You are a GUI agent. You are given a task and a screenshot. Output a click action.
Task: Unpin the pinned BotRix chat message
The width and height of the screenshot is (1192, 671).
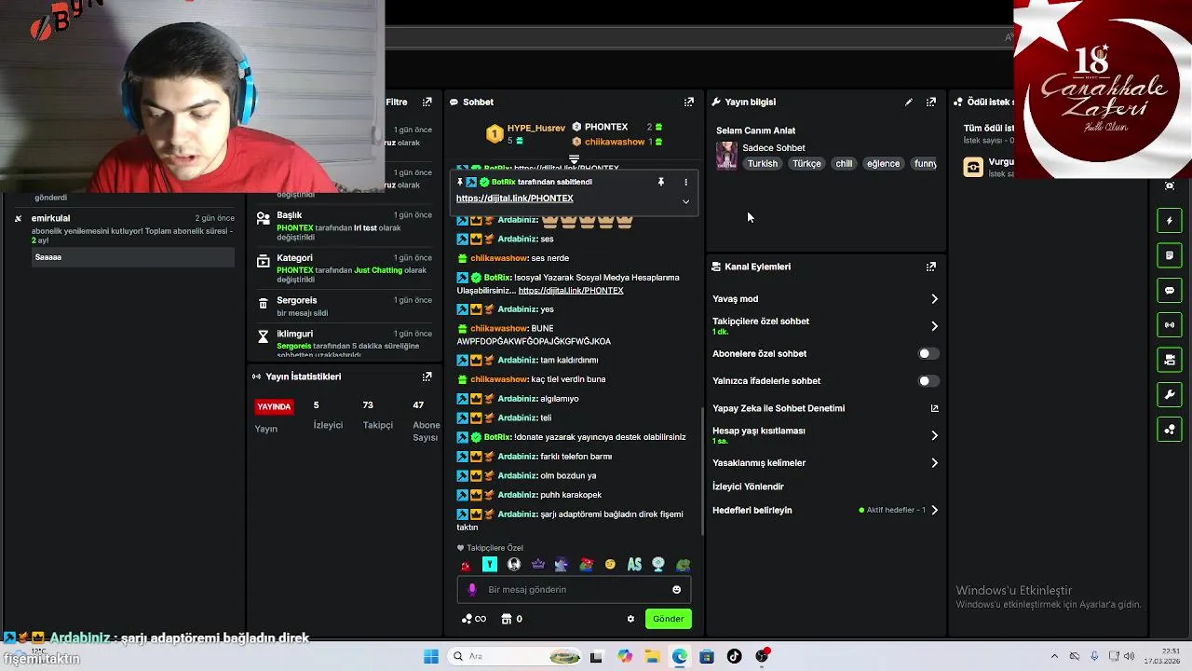[x=660, y=182]
